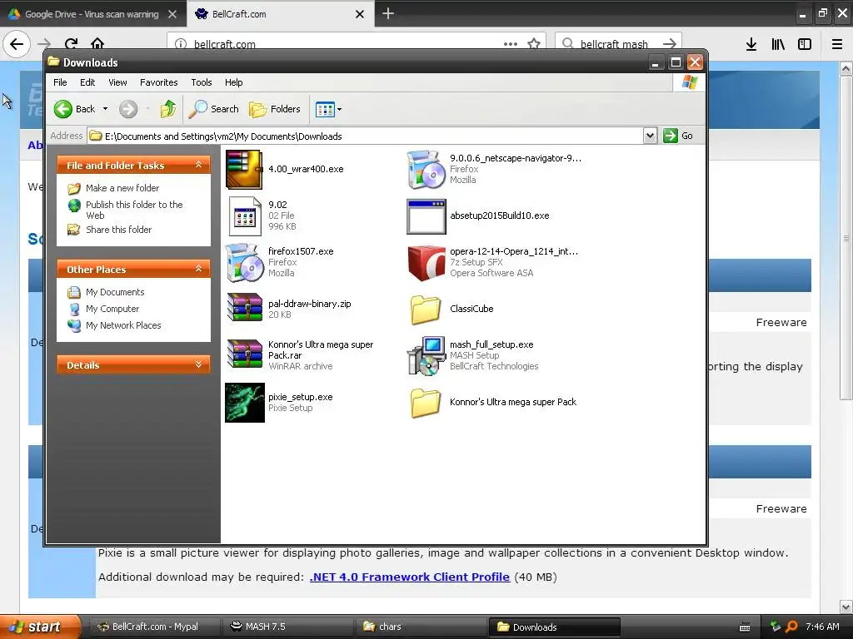Switch to Google Drive virus scan tab
Viewport: 853px width, 639px height.
[x=92, y=13]
